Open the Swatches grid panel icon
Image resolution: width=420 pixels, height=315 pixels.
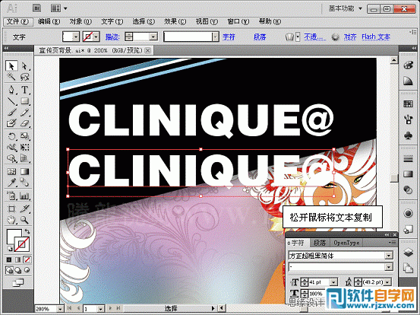click(x=408, y=103)
